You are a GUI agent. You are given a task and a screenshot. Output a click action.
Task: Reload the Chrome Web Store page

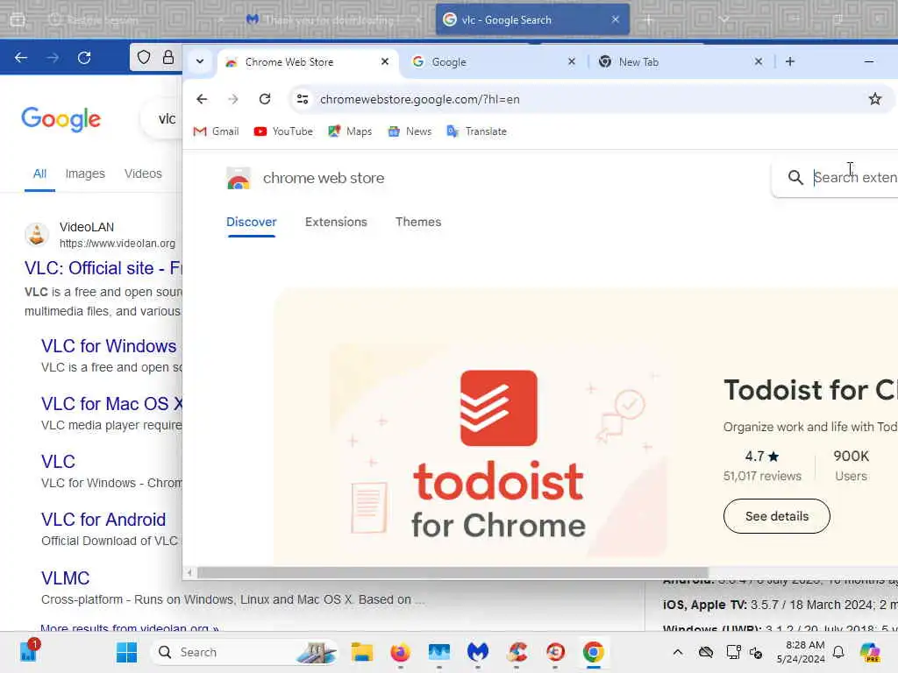point(265,99)
